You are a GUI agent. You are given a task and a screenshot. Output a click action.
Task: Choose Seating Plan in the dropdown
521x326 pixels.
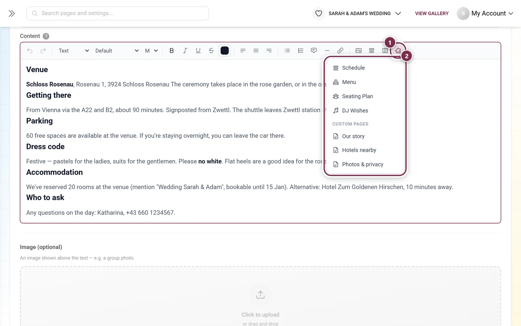coord(365,96)
